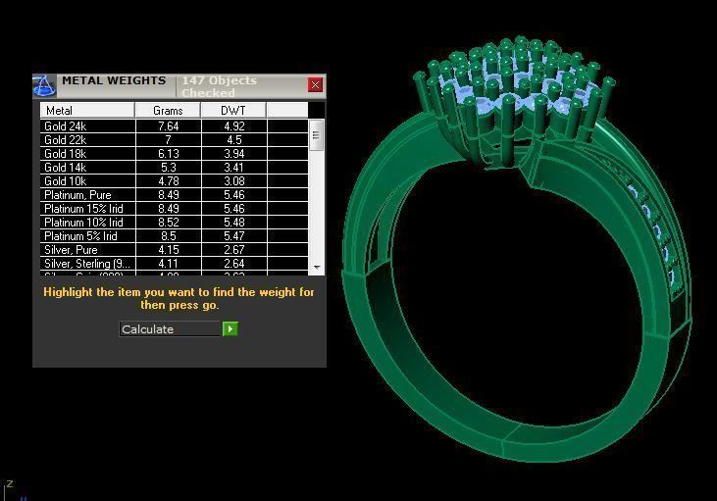This screenshot has width=717, height=501.
Task: Click the 4.5 DWT value for Gold 22k
Action: (234, 140)
